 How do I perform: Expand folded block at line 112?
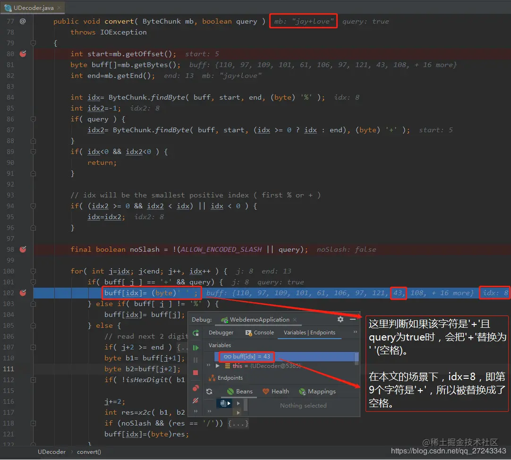33,380
